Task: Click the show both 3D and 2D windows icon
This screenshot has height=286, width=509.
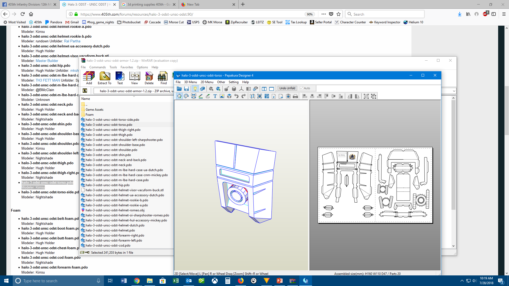Action: click(264, 89)
